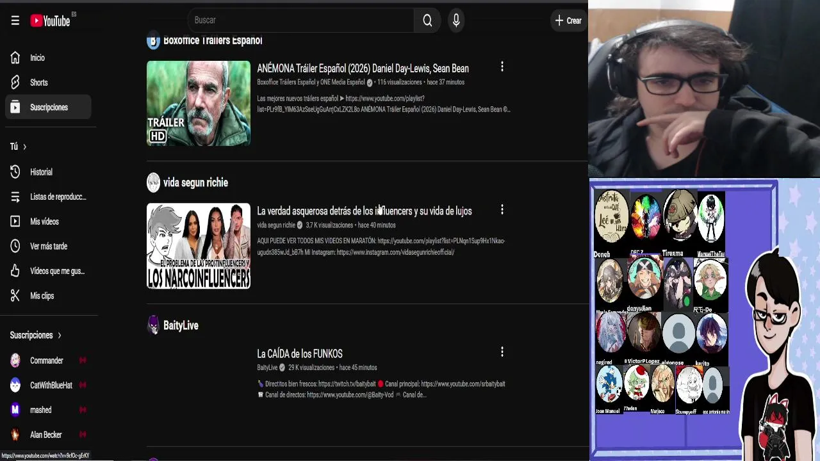The image size is (820, 461).
Task: Click CatWithBlueHat channel avatar
Action: click(x=15, y=385)
